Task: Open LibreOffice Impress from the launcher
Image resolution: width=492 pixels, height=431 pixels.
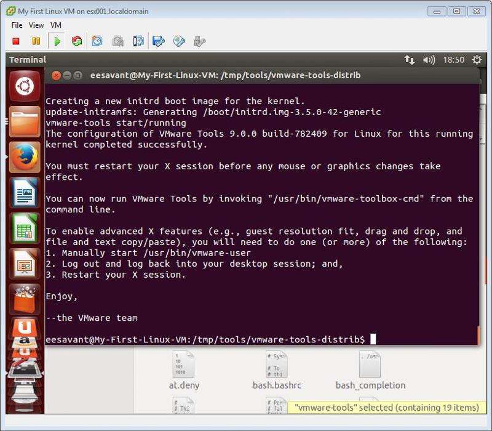Action: click(x=25, y=264)
